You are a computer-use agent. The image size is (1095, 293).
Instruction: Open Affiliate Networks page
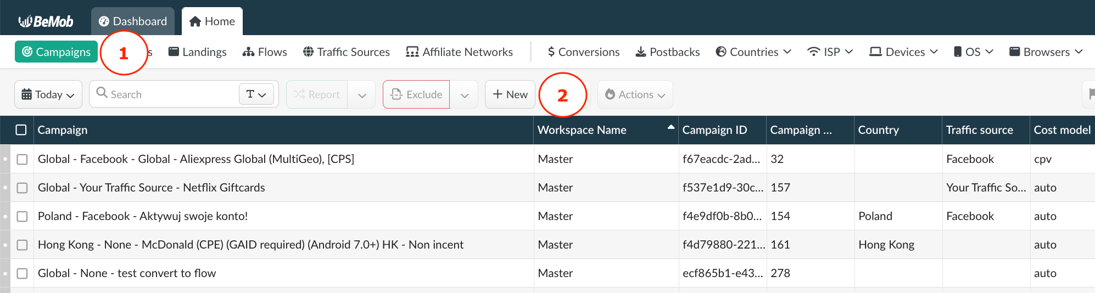[x=459, y=52]
